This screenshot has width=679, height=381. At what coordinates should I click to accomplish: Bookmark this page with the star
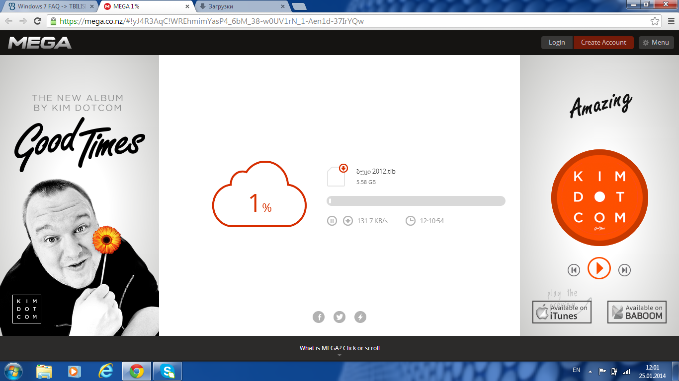(x=655, y=21)
